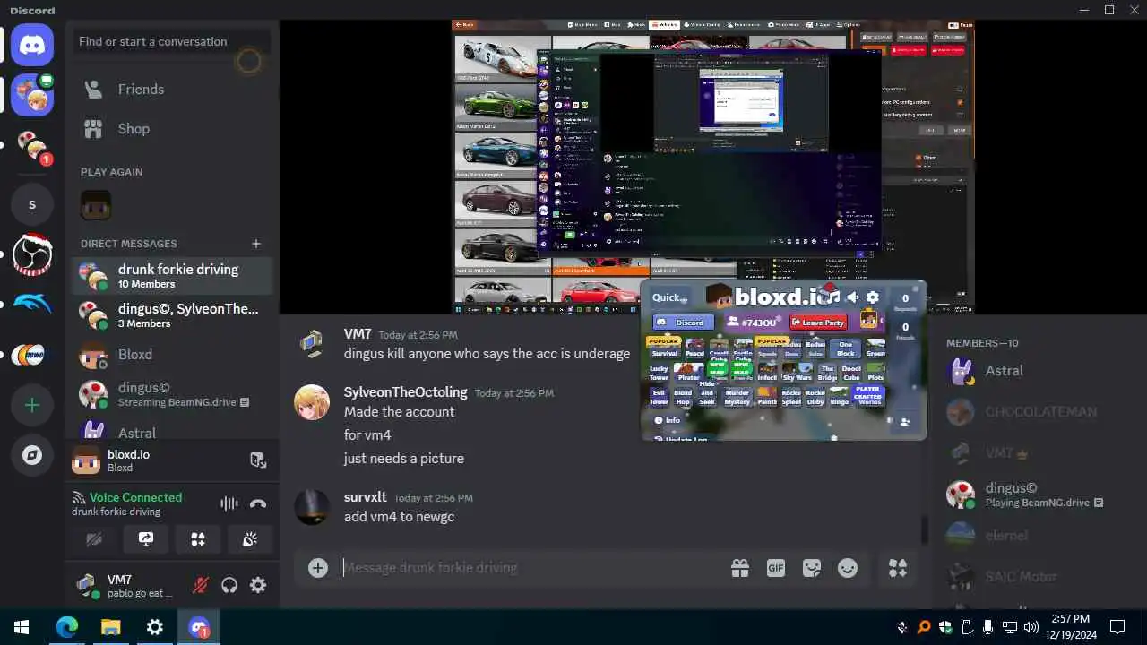
Task: Select Sky Wars game in bloxd.io overlay
Action: [797, 373]
